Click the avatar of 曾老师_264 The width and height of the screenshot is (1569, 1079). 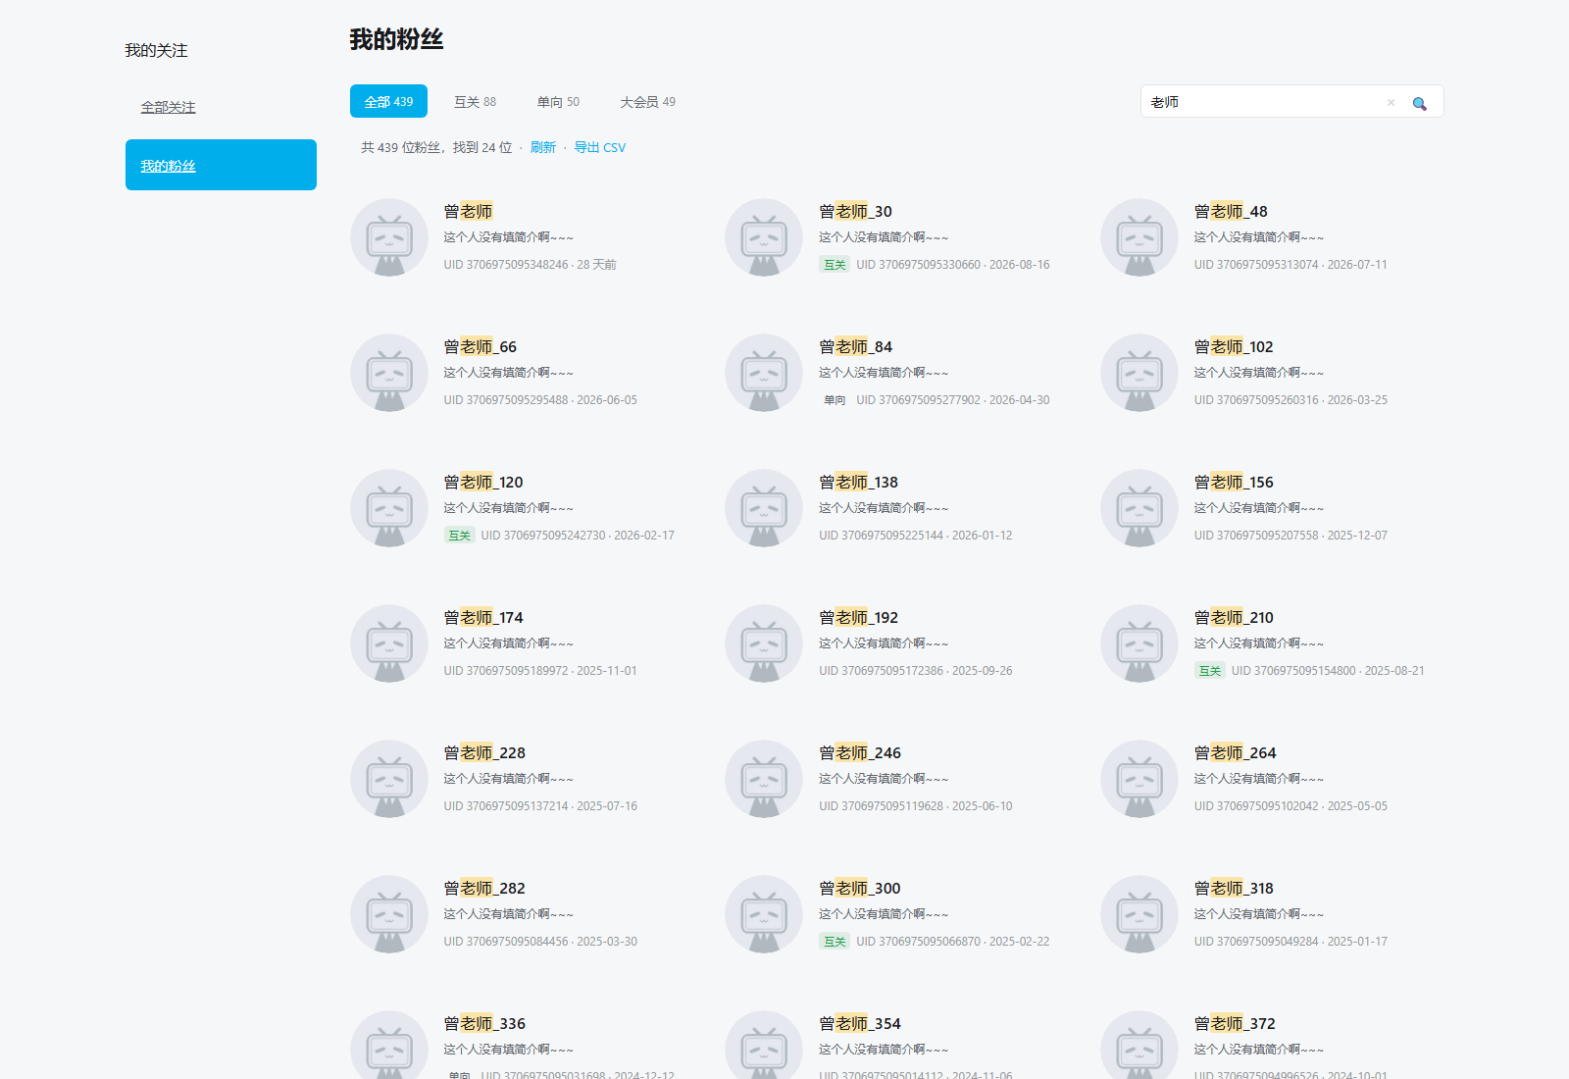(1139, 779)
